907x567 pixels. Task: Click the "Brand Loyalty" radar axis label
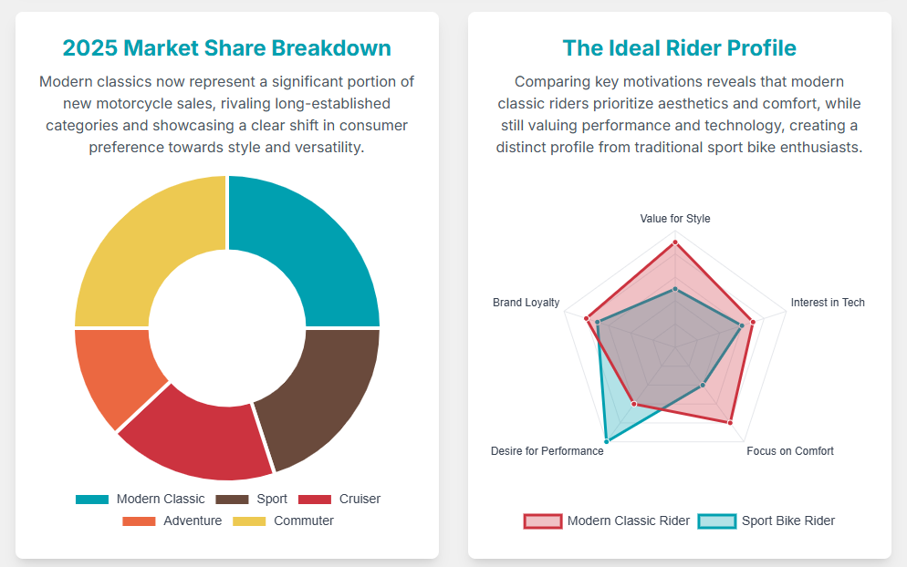click(526, 303)
